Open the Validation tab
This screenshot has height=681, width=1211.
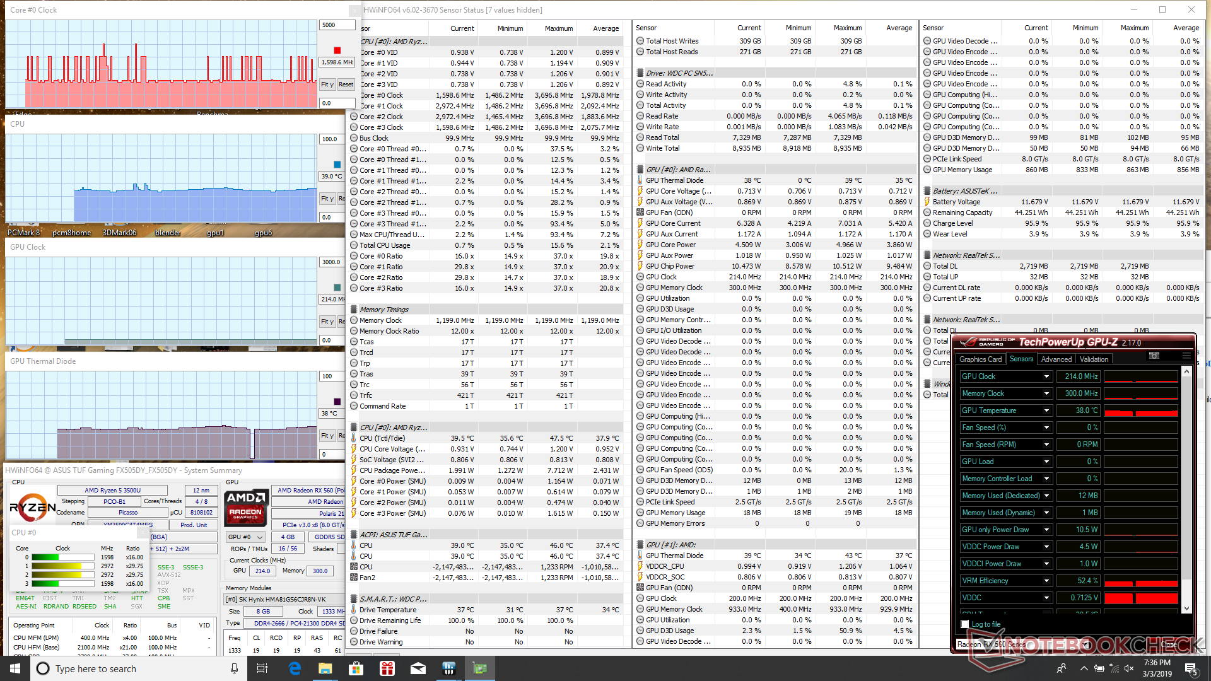[x=1094, y=359]
